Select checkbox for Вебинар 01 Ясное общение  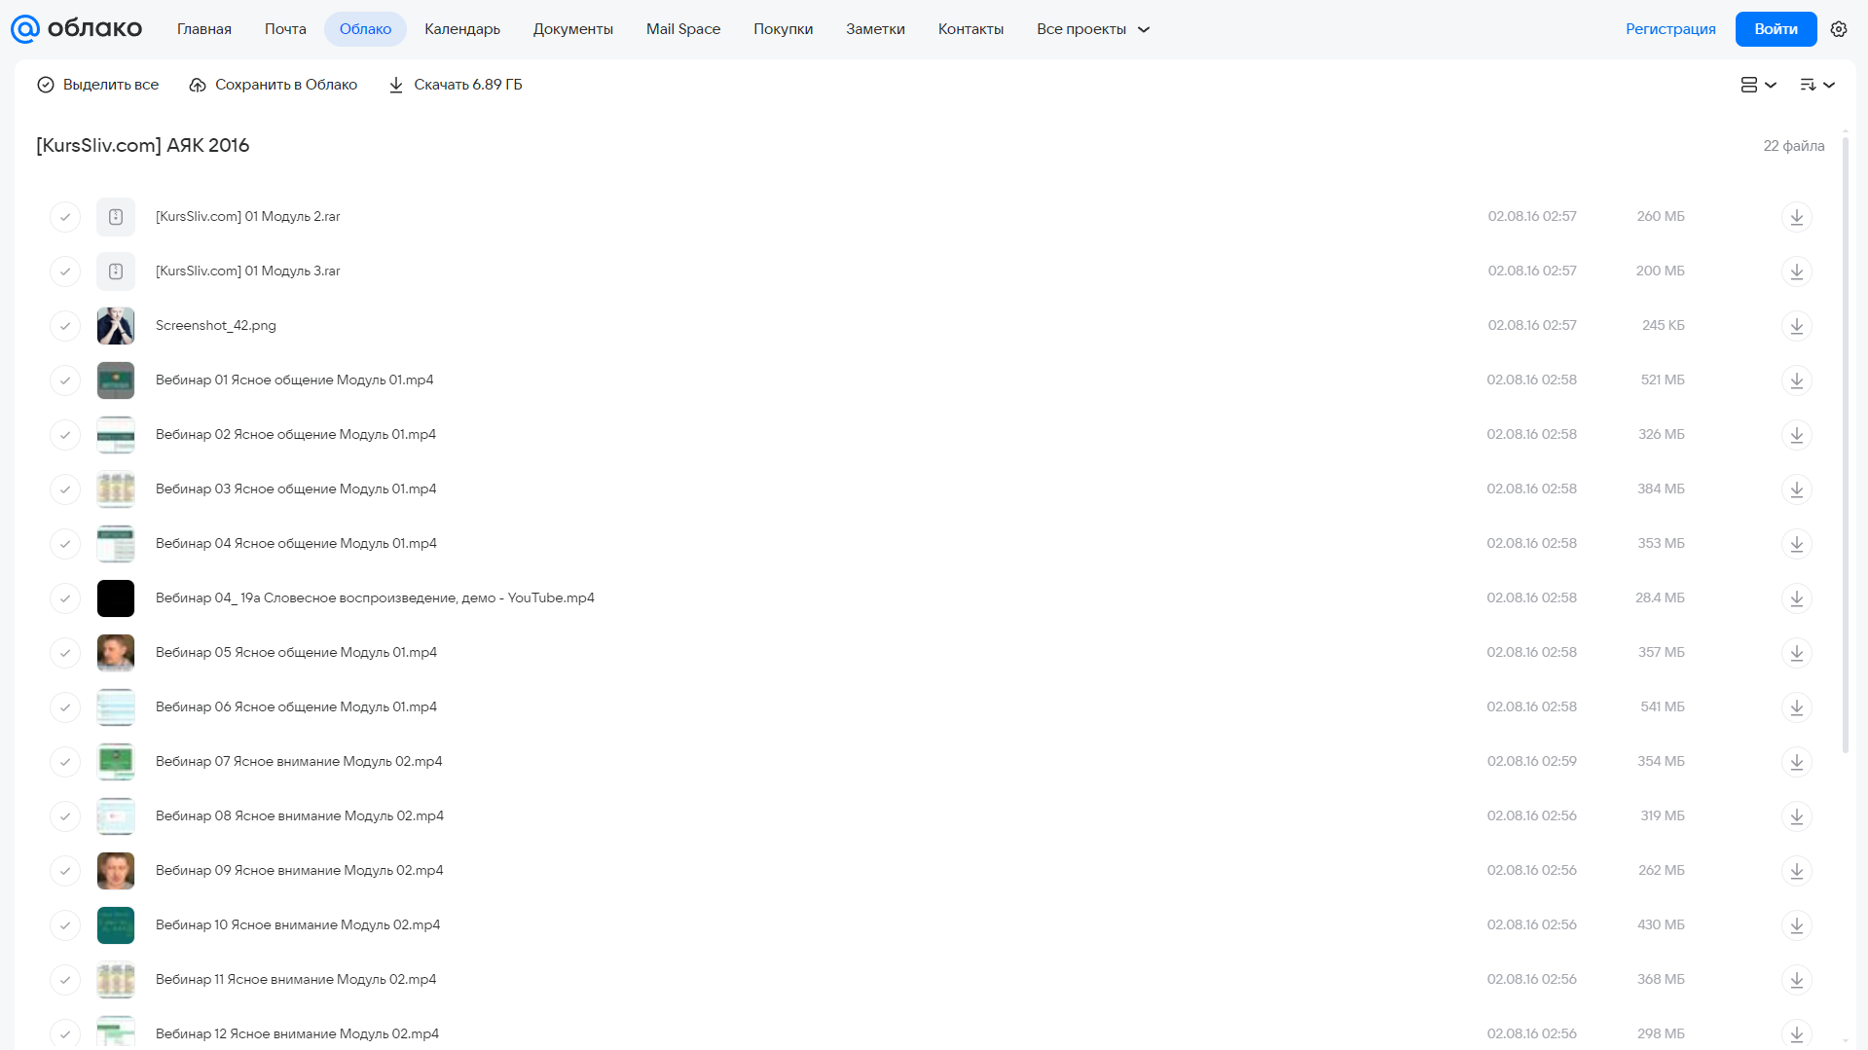(x=65, y=380)
